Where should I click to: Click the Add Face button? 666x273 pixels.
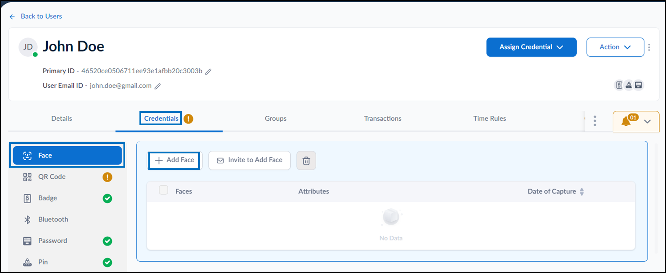pyautogui.click(x=174, y=160)
